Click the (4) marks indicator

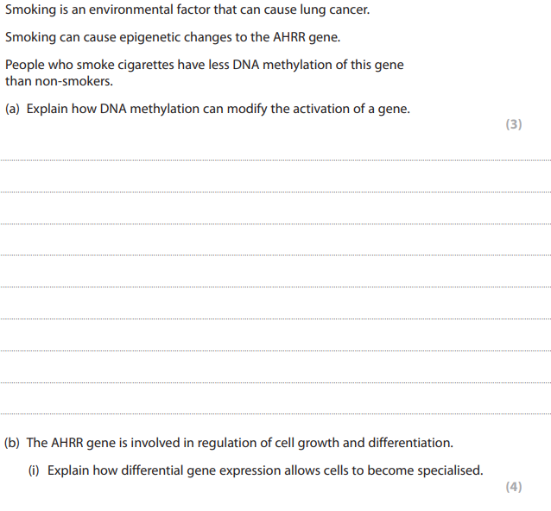point(513,487)
